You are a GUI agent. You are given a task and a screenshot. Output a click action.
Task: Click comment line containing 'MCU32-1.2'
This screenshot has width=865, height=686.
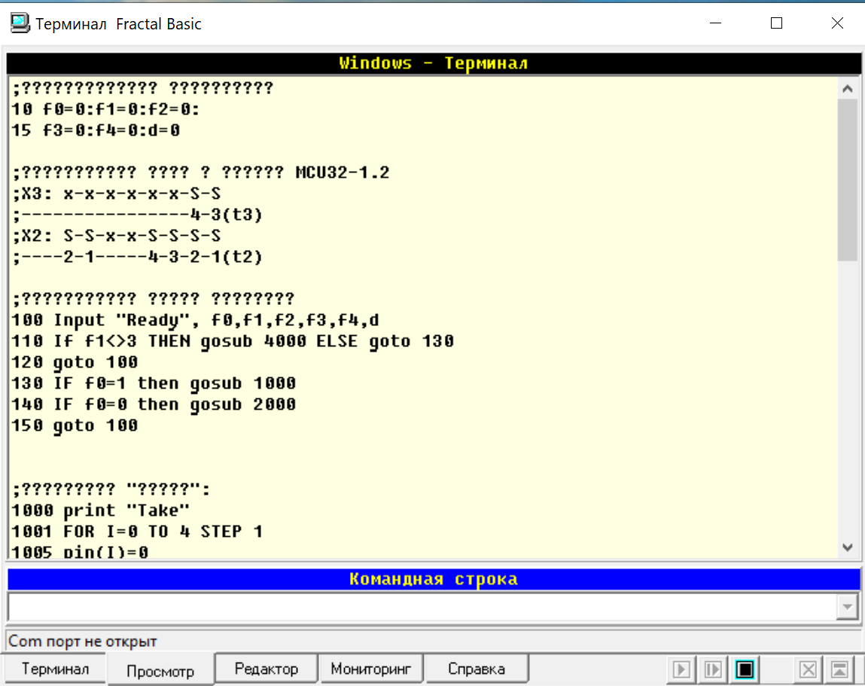[x=201, y=172]
